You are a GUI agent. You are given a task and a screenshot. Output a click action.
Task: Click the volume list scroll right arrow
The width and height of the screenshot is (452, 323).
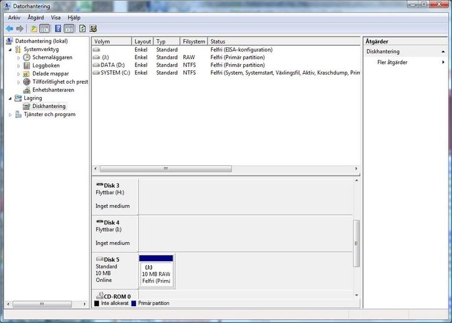pos(356,168)
